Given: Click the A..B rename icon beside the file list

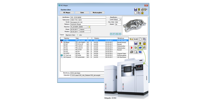Looking at the screenshot, I should tap(136, 39).
